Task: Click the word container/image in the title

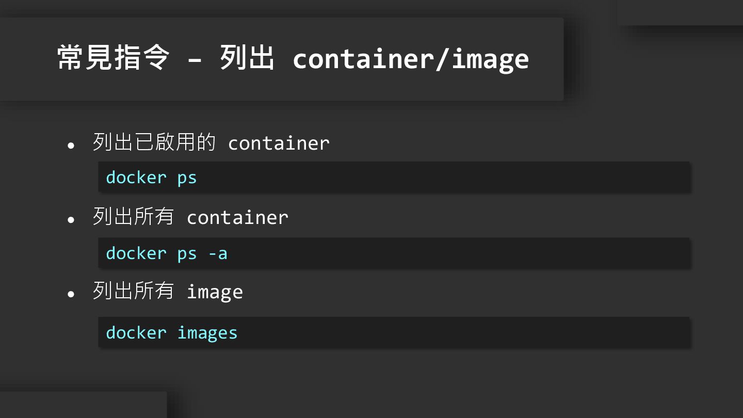Action: click(x=410, y=59)
